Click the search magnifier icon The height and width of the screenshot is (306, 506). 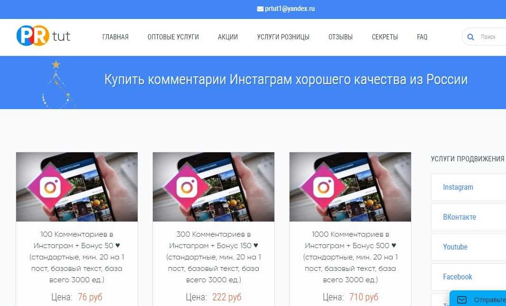click(x=470, y=37)
